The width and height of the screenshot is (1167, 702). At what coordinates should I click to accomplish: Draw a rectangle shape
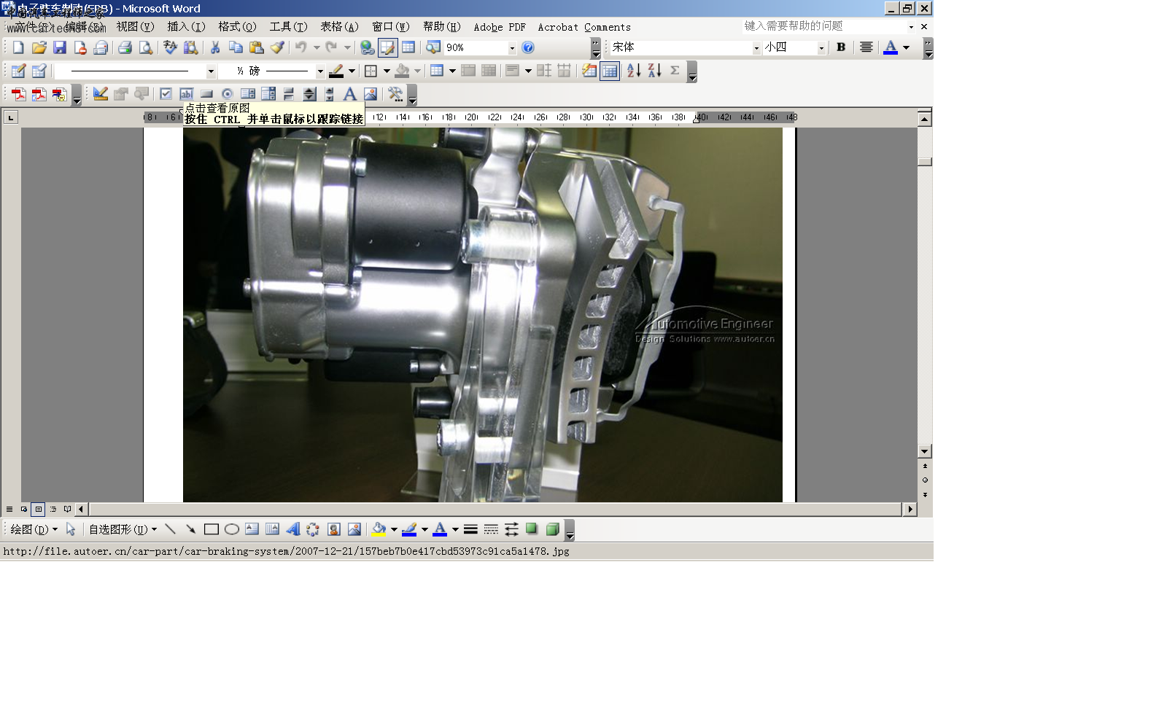[x=212, y=529]
